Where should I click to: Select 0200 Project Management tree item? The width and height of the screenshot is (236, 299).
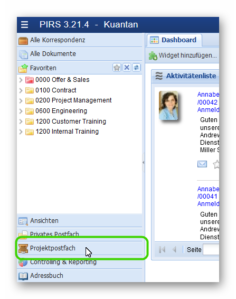73,100
